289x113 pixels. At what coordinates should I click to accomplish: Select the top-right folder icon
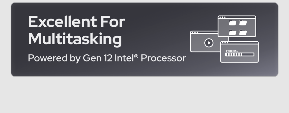(243, 23)
